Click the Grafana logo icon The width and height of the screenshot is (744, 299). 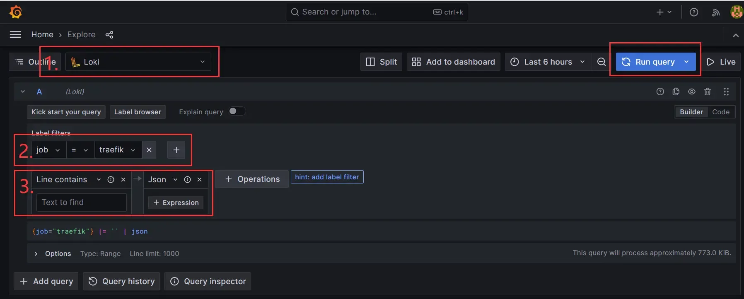(16, 12)
